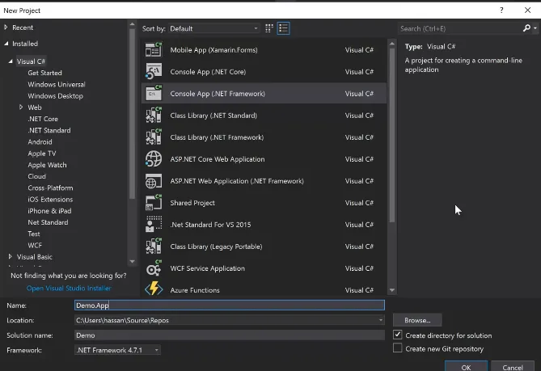Screen dimensions: 541x371
Task: Expand the Web tree node
Action: pyautogui.click(x=21, y=108)
